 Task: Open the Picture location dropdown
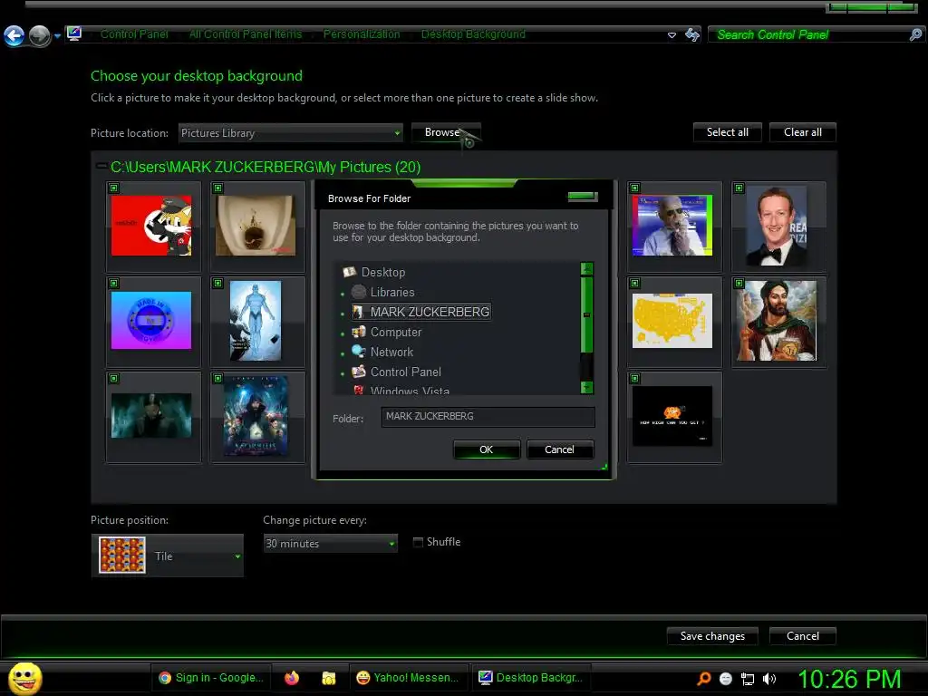point(291,133)
